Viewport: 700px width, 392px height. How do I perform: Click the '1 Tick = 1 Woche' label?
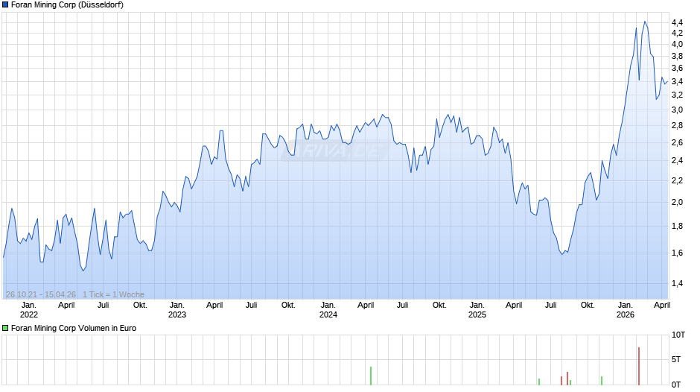click(x=113, y=294)
